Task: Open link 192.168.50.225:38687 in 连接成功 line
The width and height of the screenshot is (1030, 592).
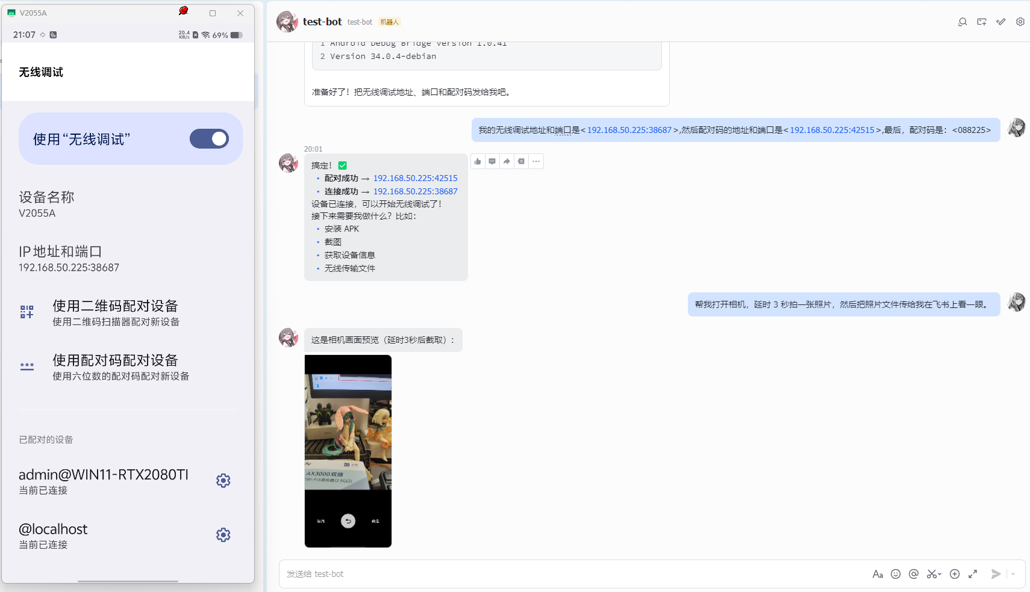Action: [x=415, y=191]
